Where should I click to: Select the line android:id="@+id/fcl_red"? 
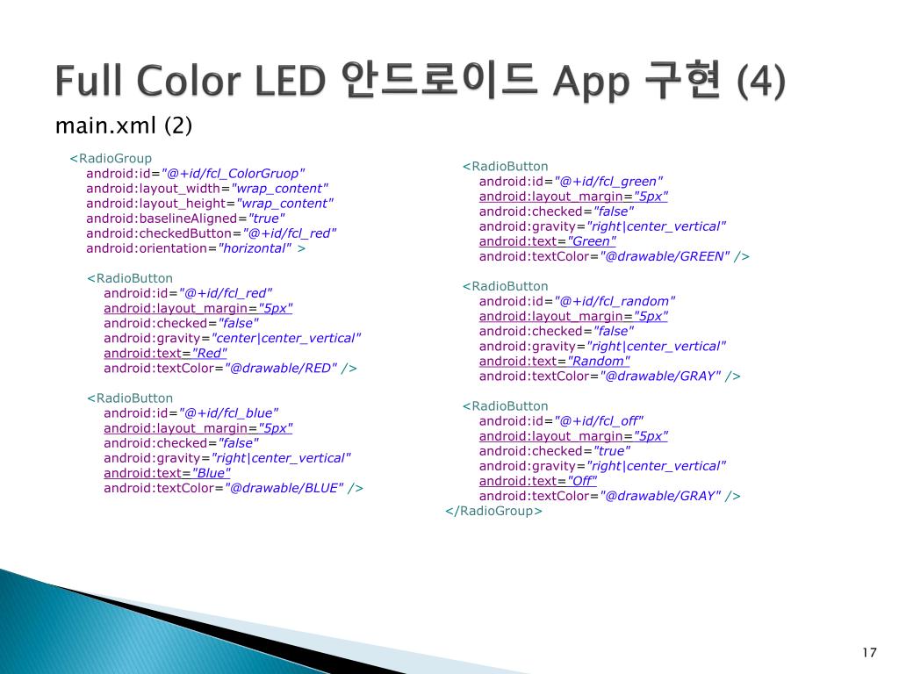point(188,293)
